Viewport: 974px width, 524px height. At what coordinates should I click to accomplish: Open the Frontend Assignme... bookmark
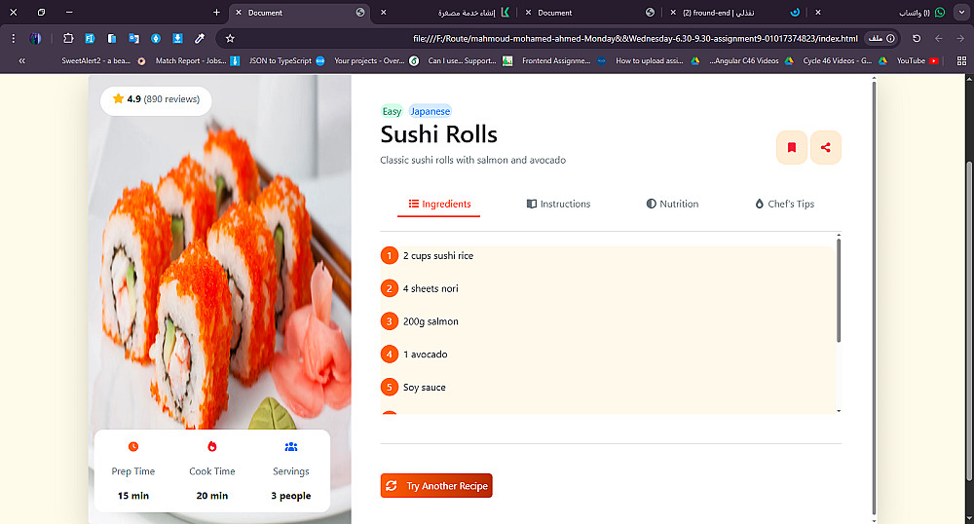pos(564,60)
